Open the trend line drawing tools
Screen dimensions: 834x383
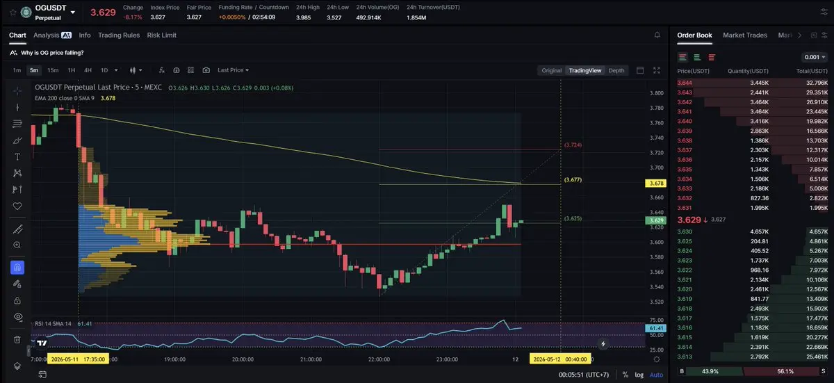(17, 124)
